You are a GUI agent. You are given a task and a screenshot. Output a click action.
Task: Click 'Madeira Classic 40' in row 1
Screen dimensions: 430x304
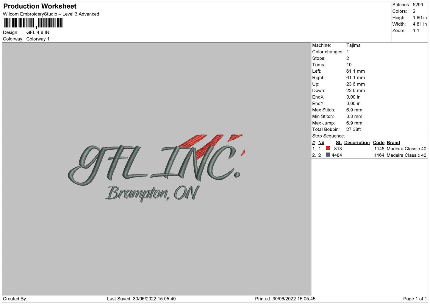point(406,149)
